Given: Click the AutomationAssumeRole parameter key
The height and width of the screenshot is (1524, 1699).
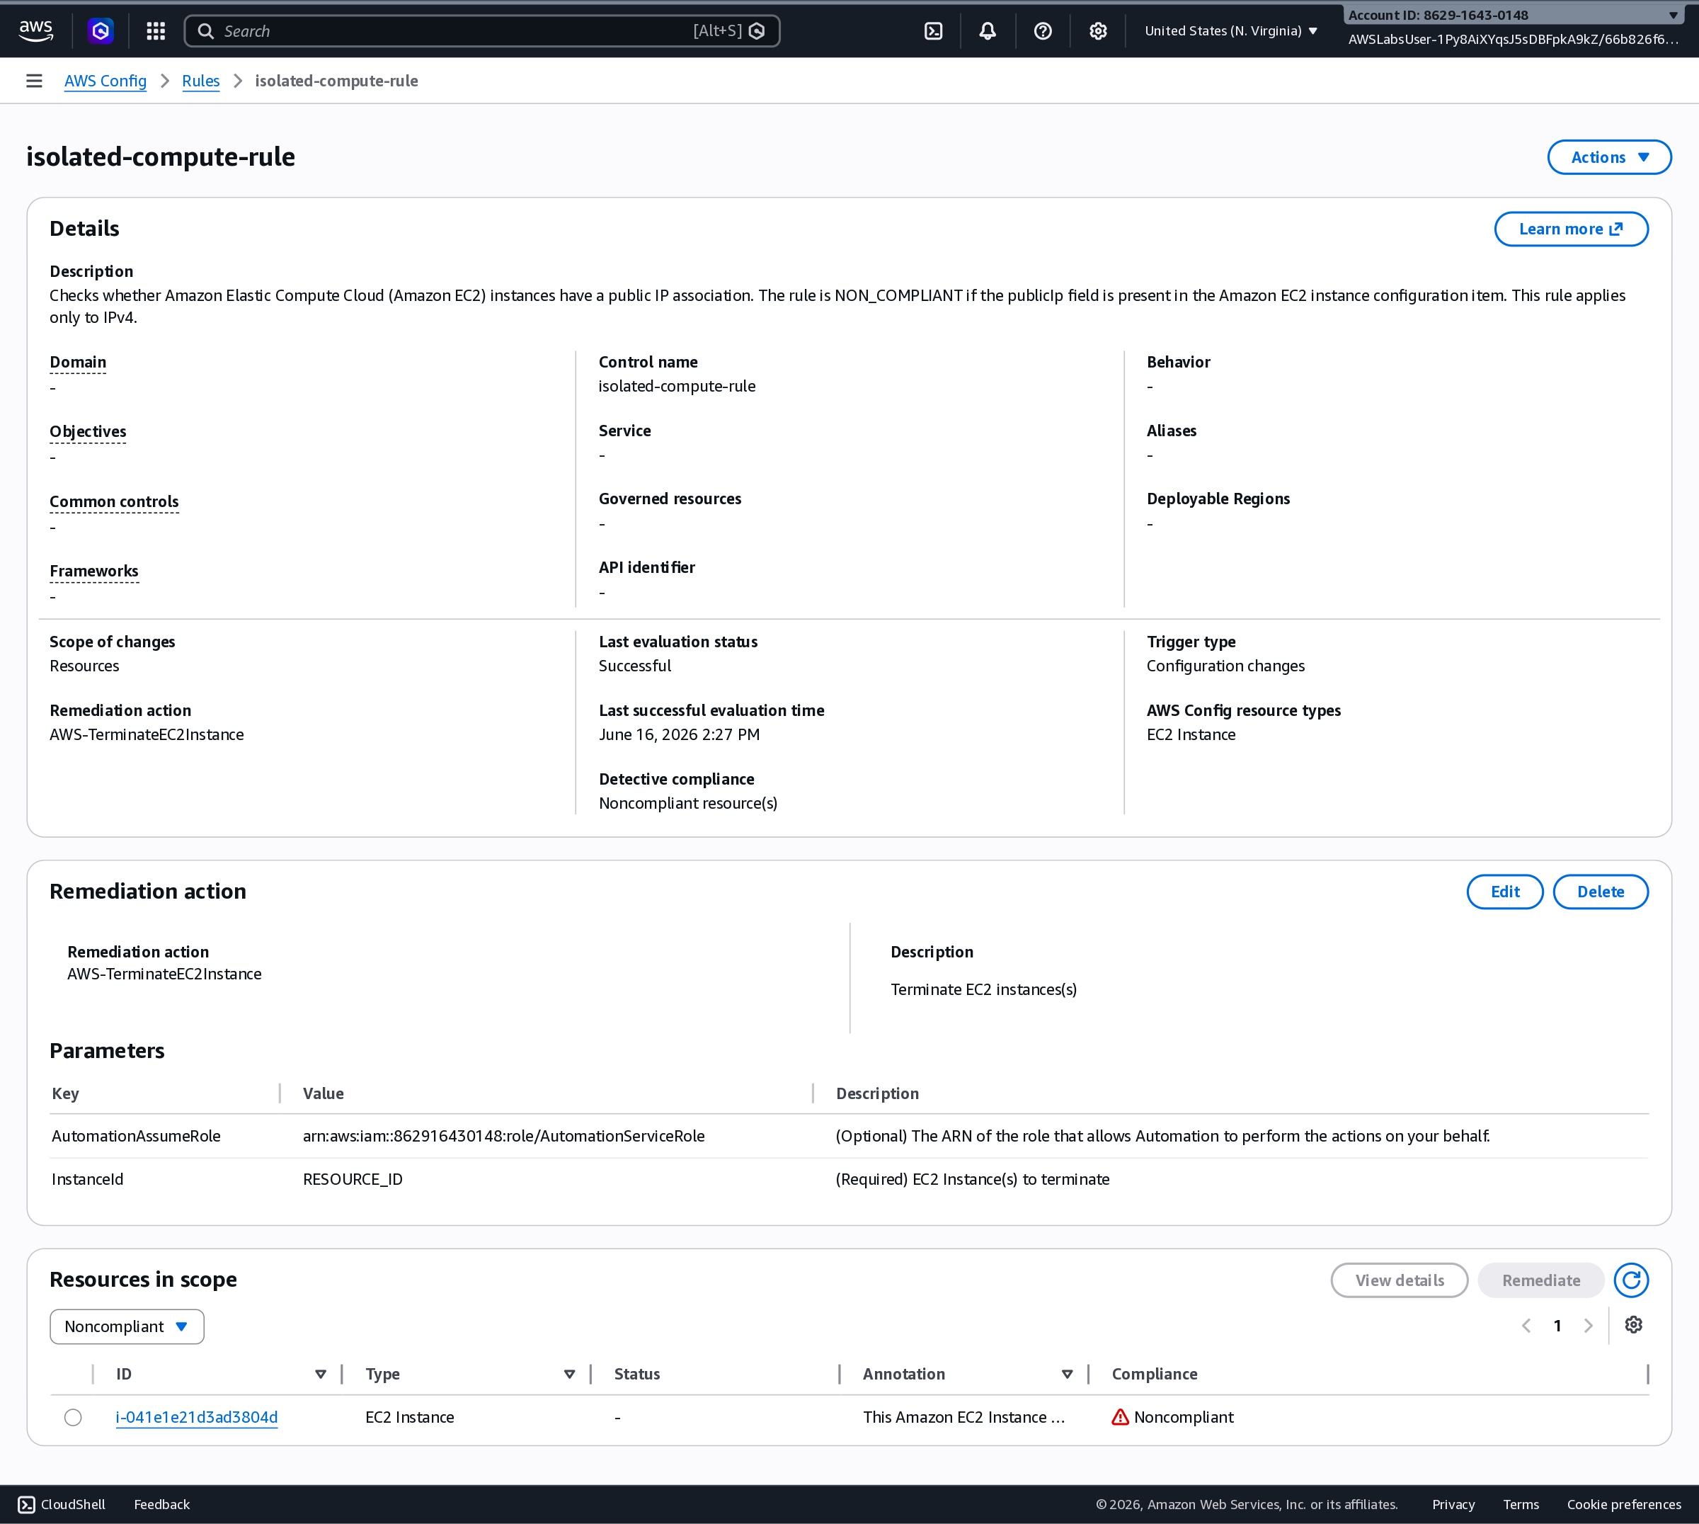Looking at the screenshot, I should point(137,1135).
